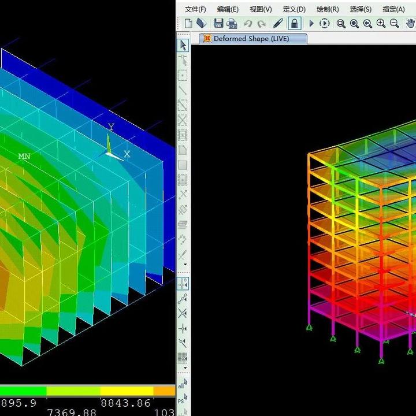Click the Select All 'all' button
This screenshot has height=416, width=416.
pyautogui.click(x=183, y=384)
